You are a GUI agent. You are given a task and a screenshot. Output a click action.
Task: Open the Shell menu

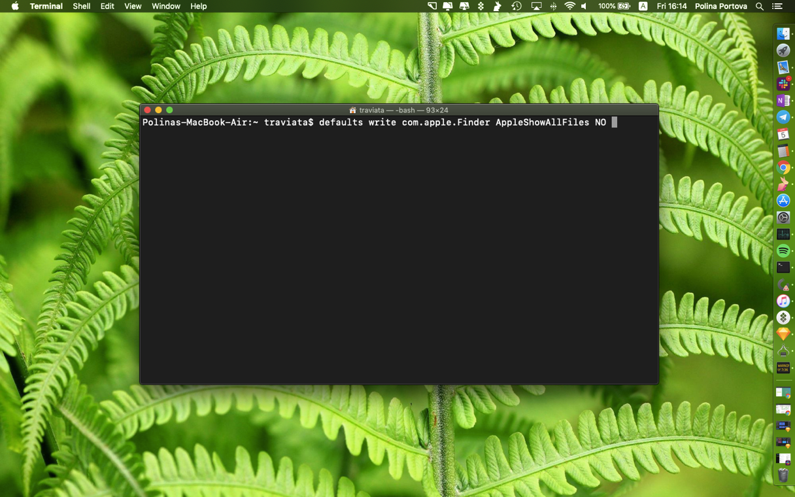click(x=82, y=7)
